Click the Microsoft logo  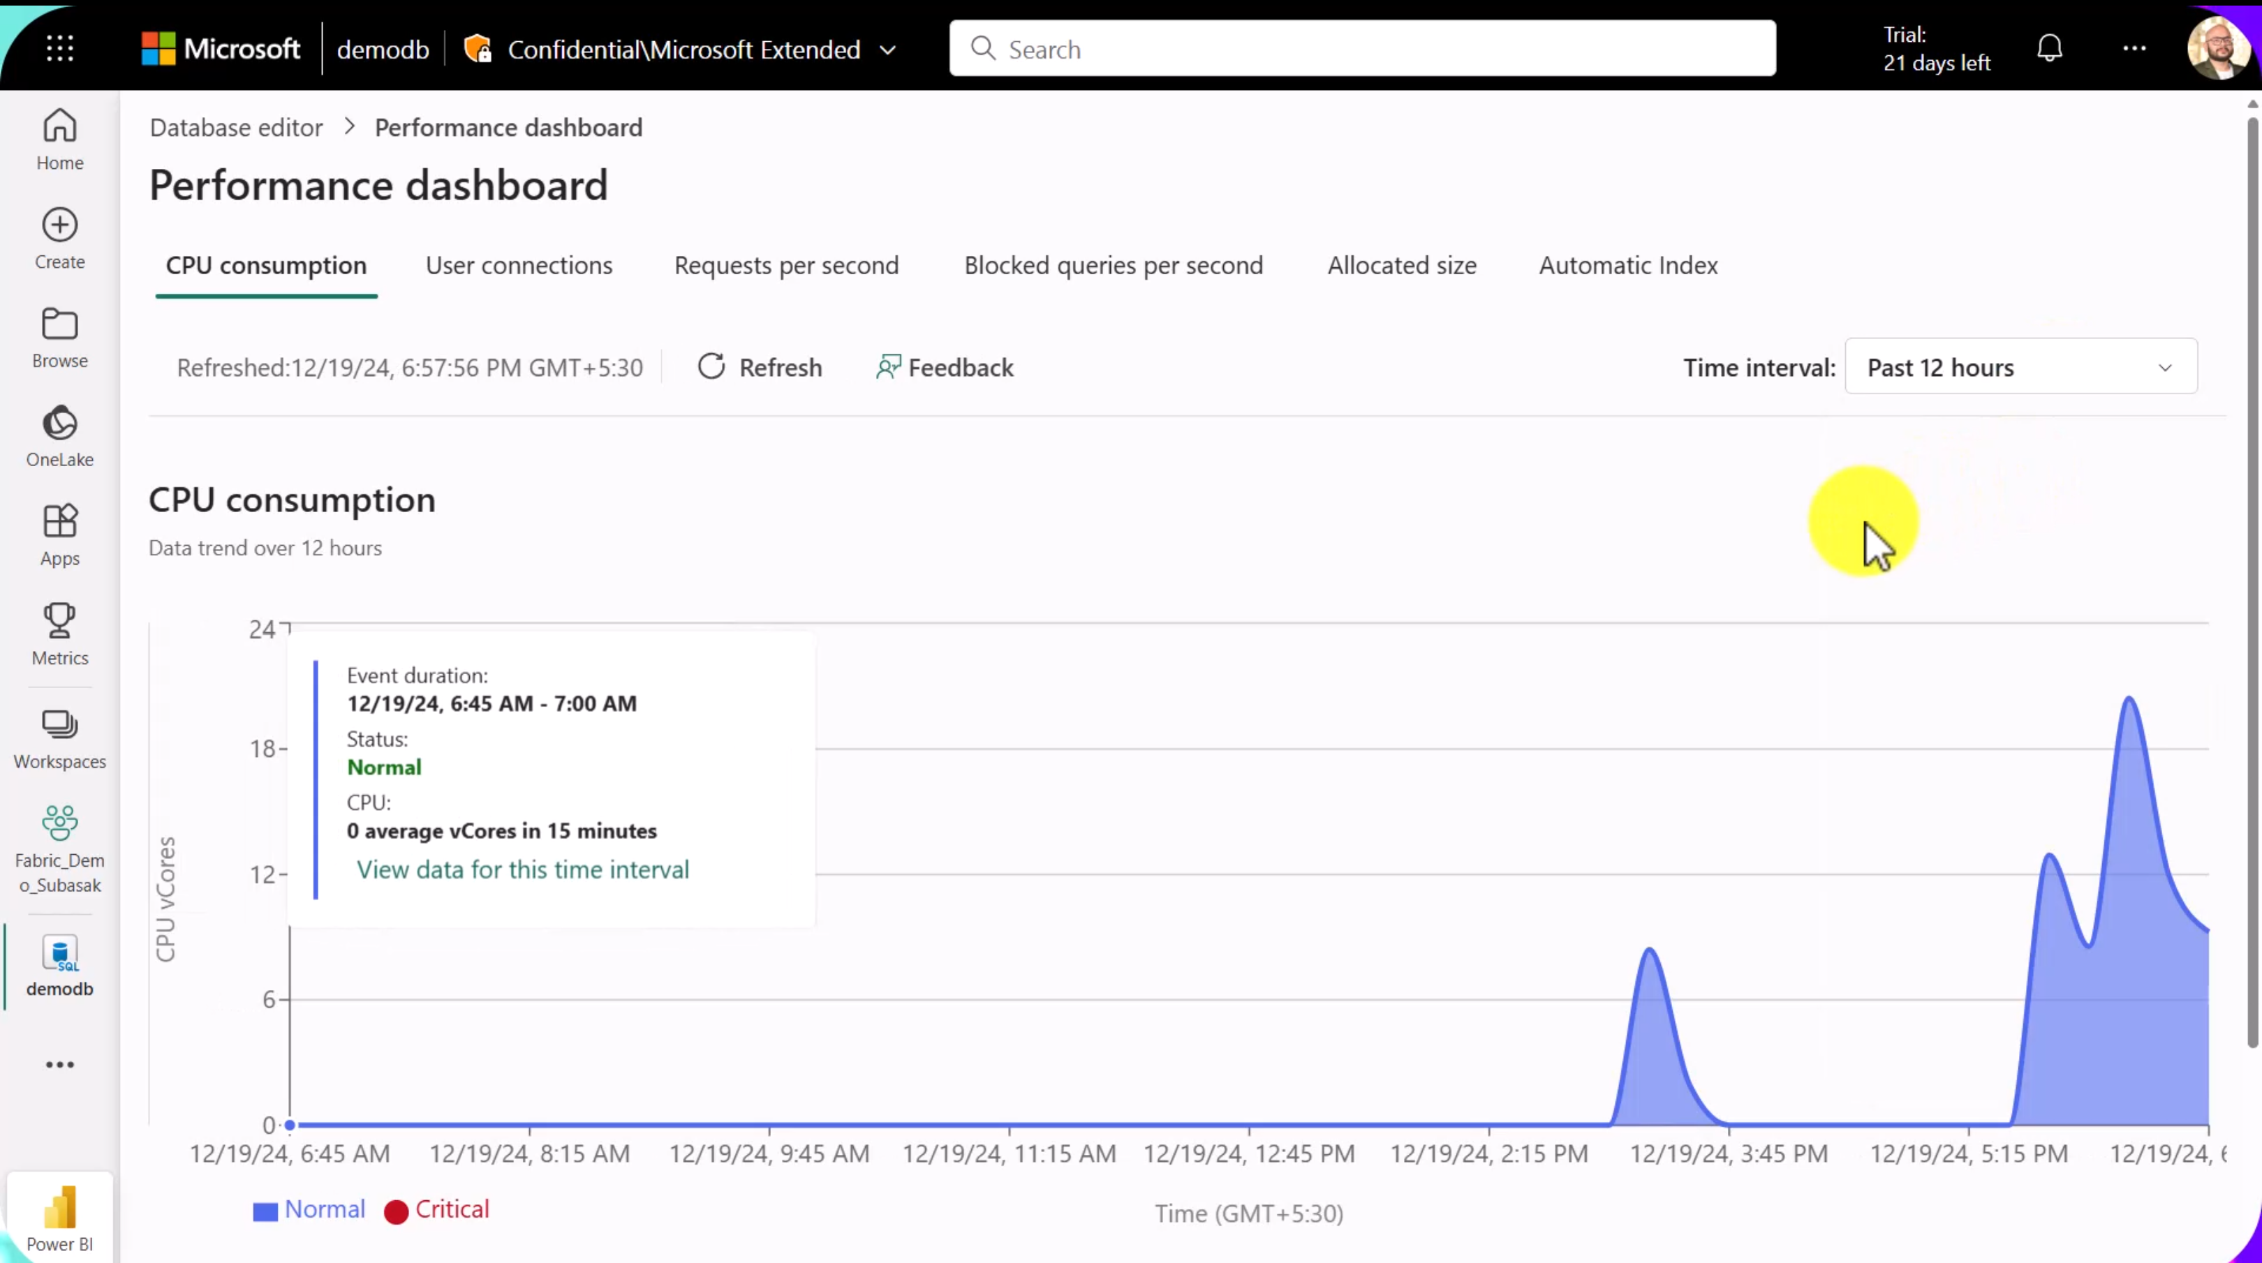pyautogui.click(x=221, y=48)
